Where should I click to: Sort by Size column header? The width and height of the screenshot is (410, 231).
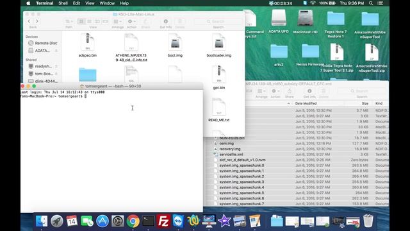365,103
